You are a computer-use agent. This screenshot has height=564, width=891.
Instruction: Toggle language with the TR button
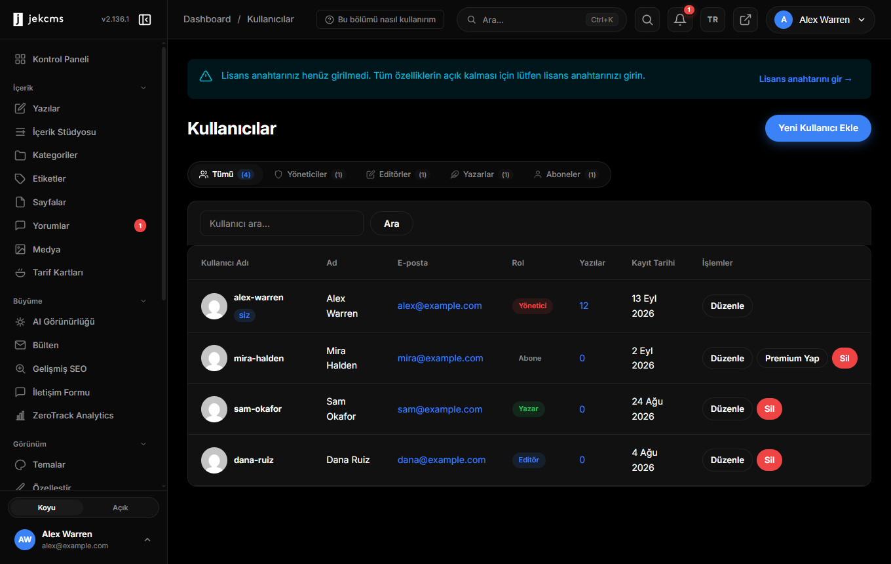[x=713, y=20]
